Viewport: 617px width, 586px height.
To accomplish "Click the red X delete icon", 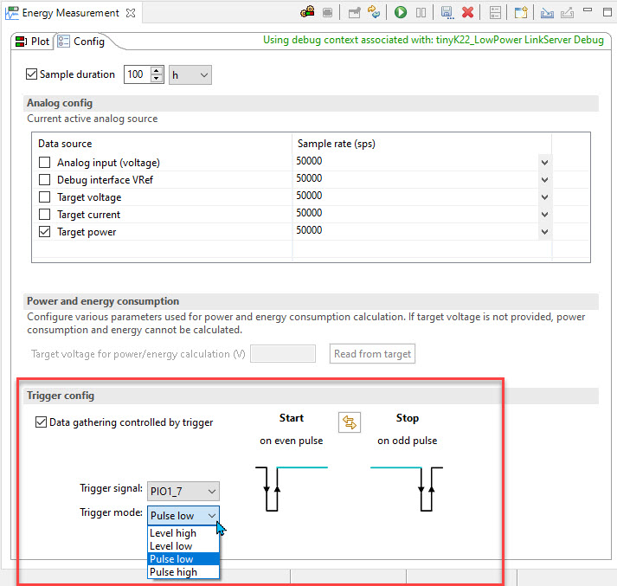I will [468, 12].
